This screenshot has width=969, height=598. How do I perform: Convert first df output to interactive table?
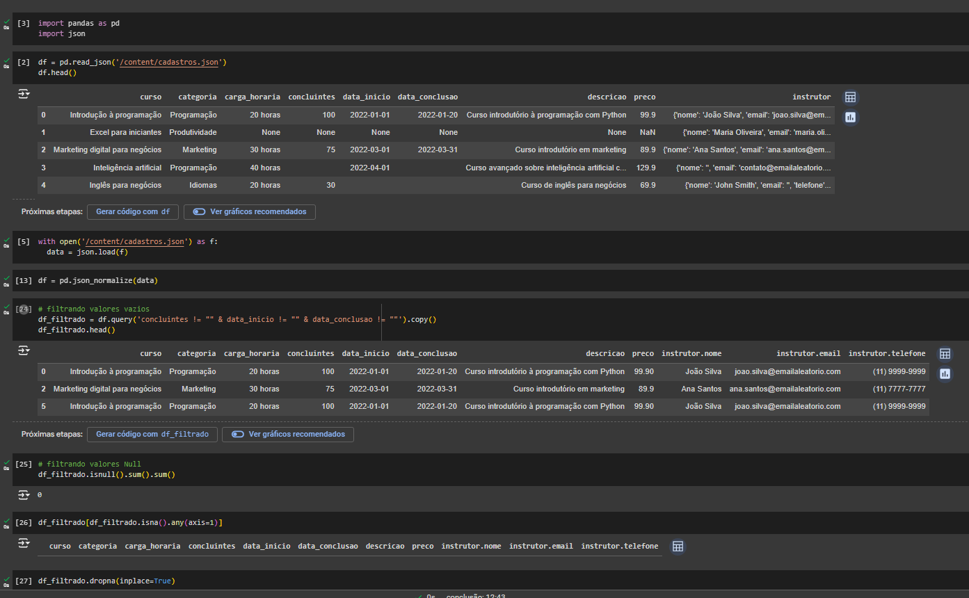coord(850,97)
